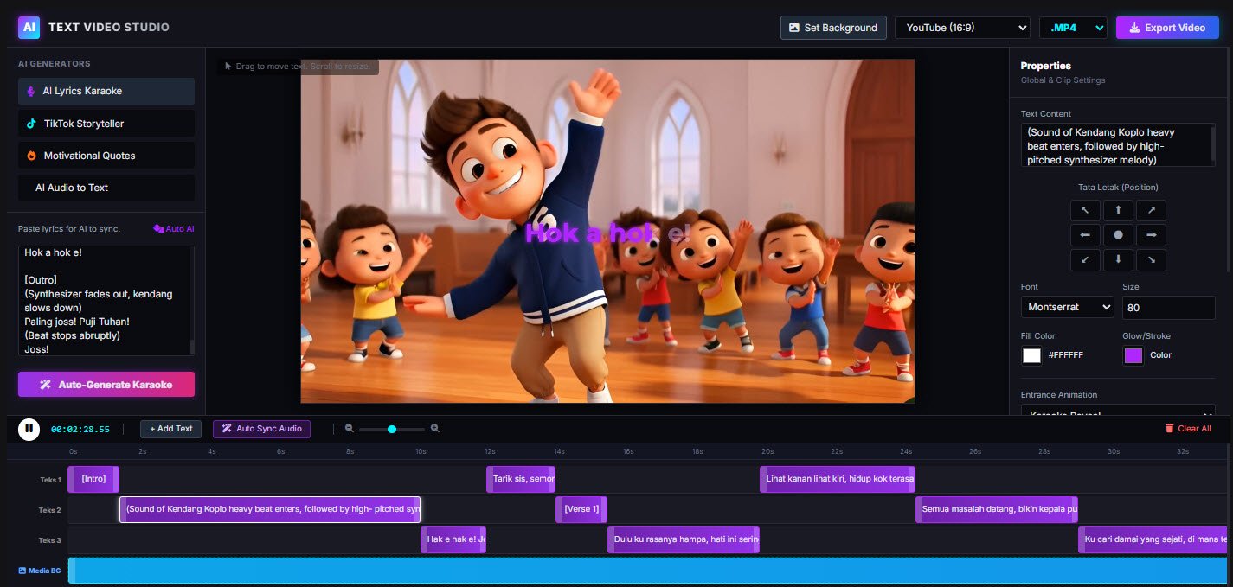Select the "Lihat kanan lihat kiri" clip

point(838,479)
